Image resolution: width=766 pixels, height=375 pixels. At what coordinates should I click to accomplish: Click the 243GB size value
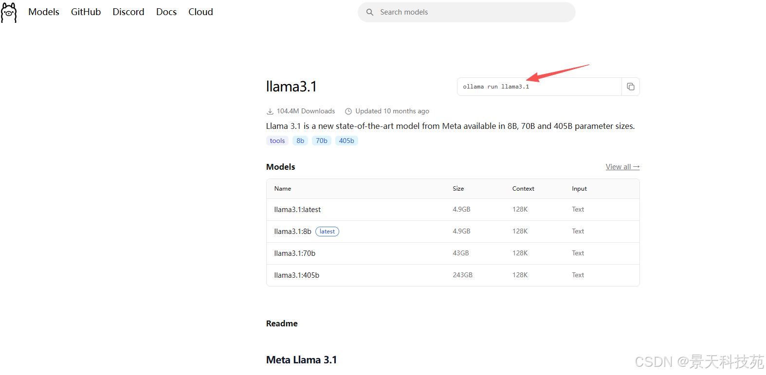pos(463,275)
